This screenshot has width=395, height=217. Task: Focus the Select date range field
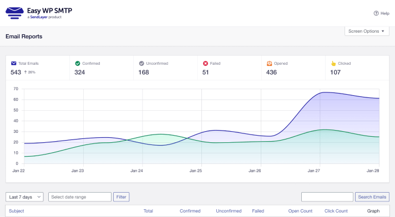pyautogui.click(x=79, y=197)
